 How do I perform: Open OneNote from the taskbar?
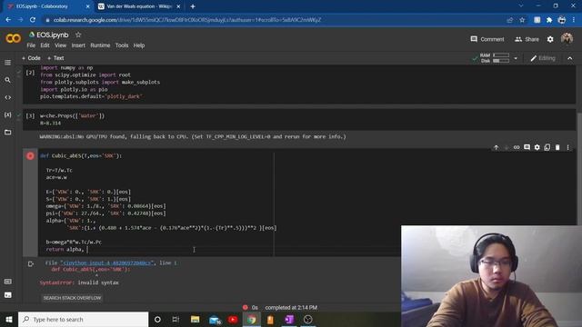289,319
